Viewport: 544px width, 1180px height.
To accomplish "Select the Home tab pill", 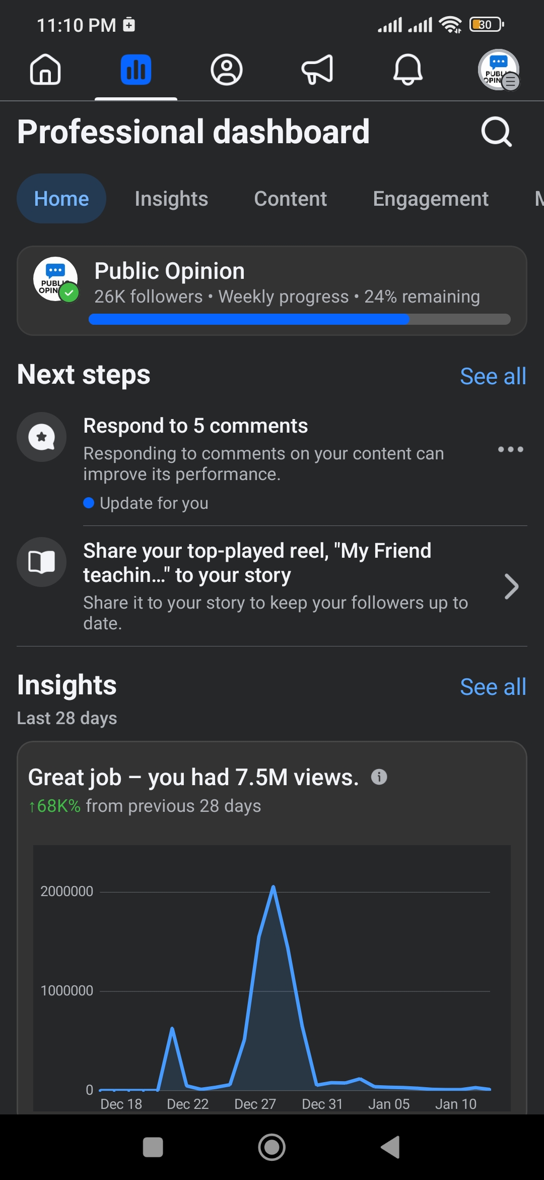I will 61,199.
